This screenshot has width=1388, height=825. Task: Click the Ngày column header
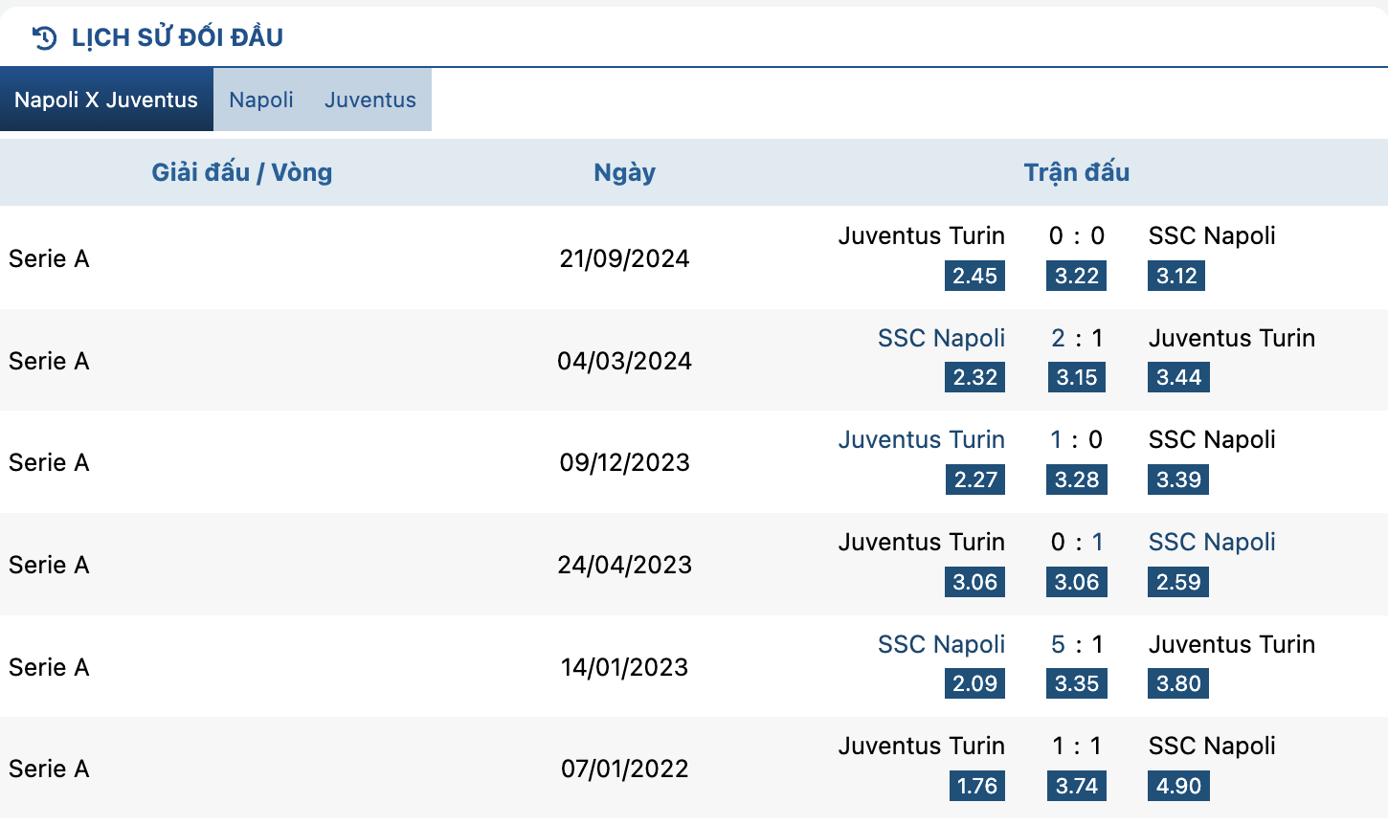[x=625, y=173]
